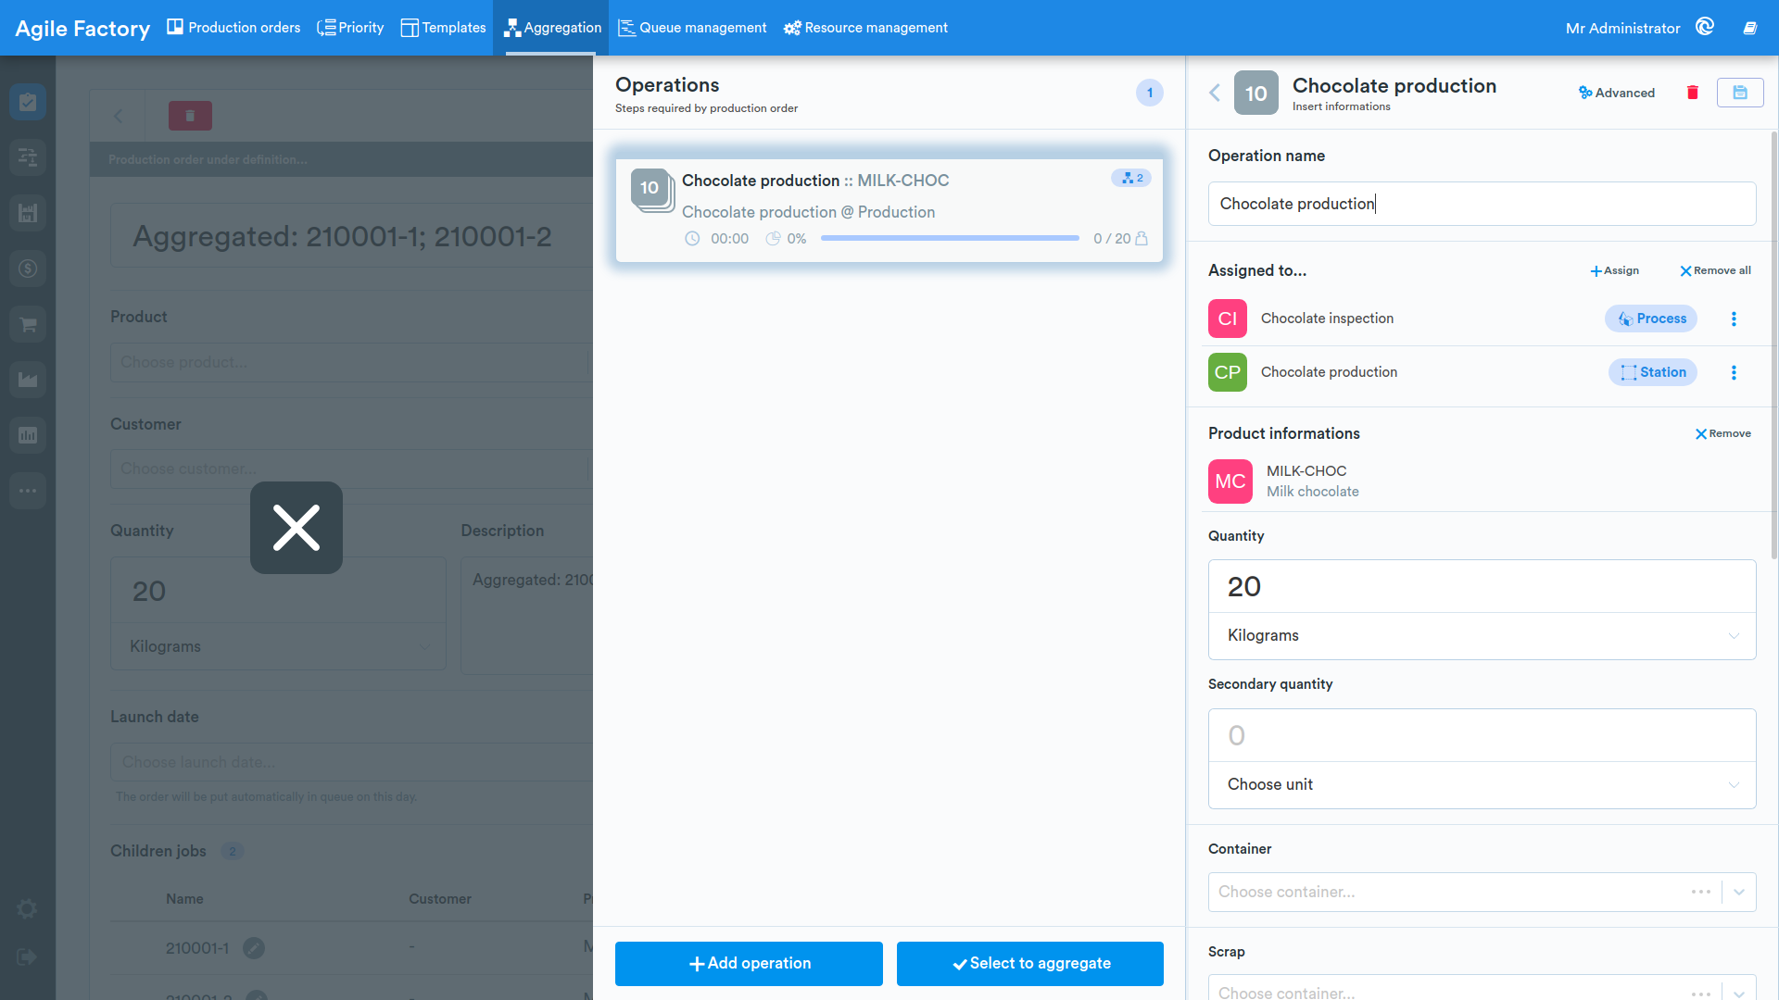This screenshot has width=1779, height=1000.
Task: Click the Quantity field showing 20
Action: pyautogui.click(x=1482, y=587)
